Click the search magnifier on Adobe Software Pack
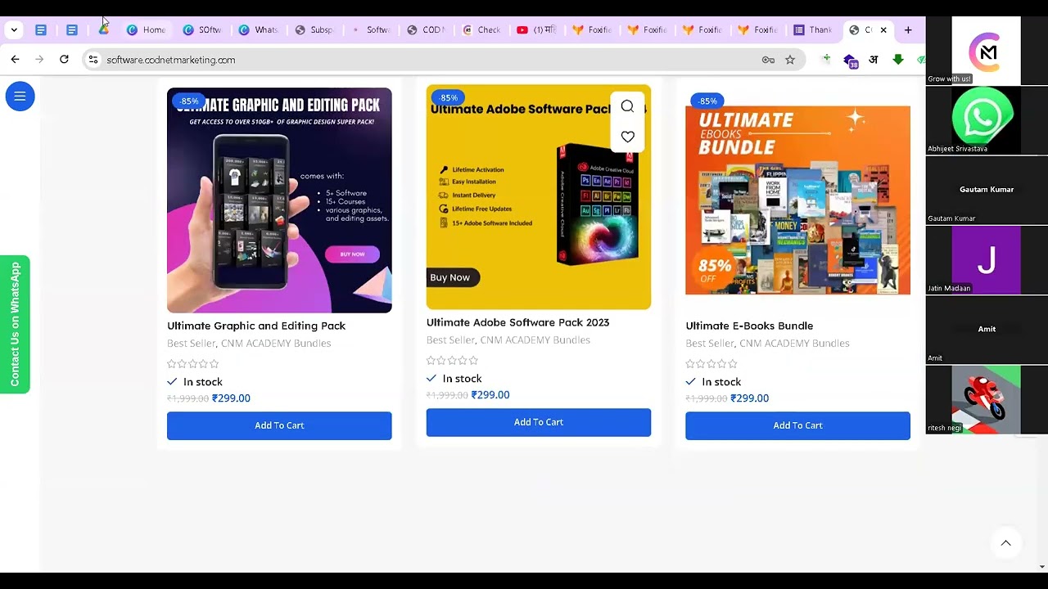 coord(627,106)
